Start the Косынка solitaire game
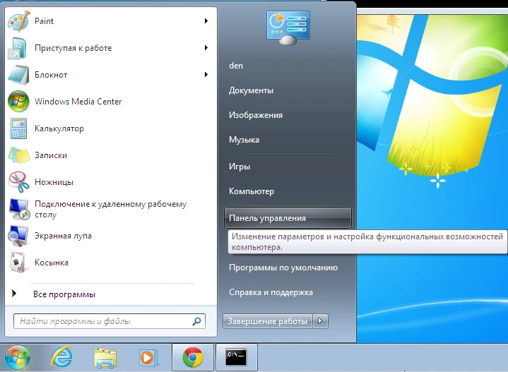508x372 pixels. 51,263
